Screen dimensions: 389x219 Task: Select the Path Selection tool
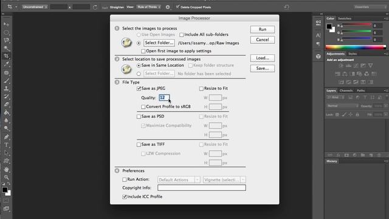pyautogui.click(x=7, y=153)
